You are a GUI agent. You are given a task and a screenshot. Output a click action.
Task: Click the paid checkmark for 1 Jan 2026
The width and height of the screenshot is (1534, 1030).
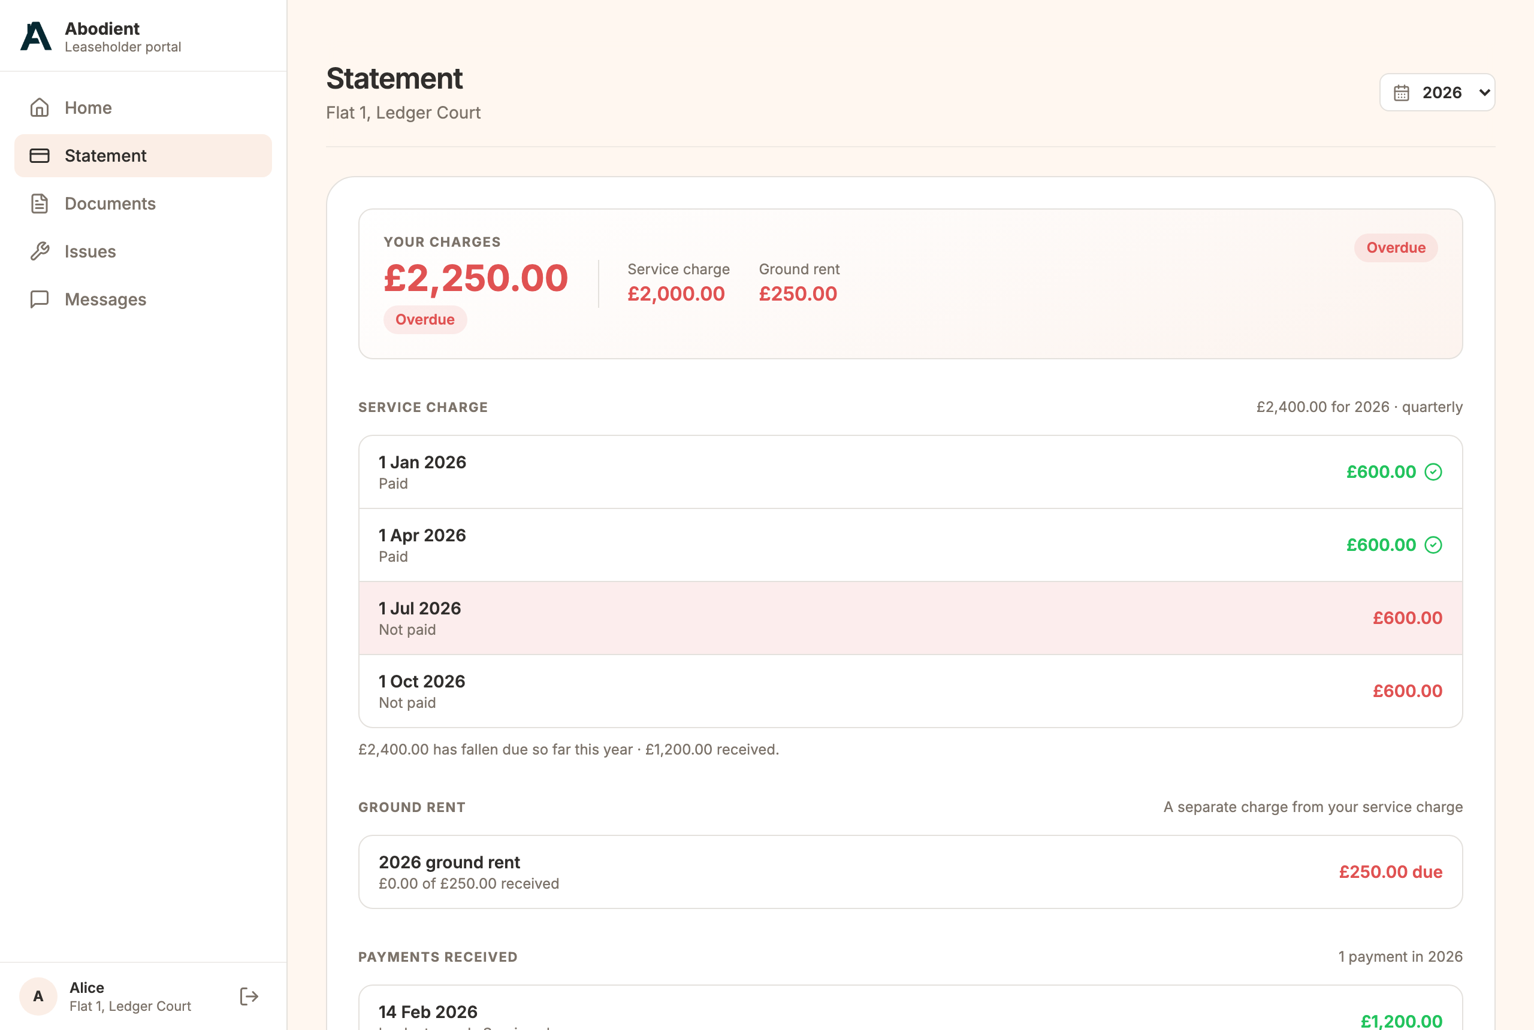pyautogui.click(x=1433, y=472)
